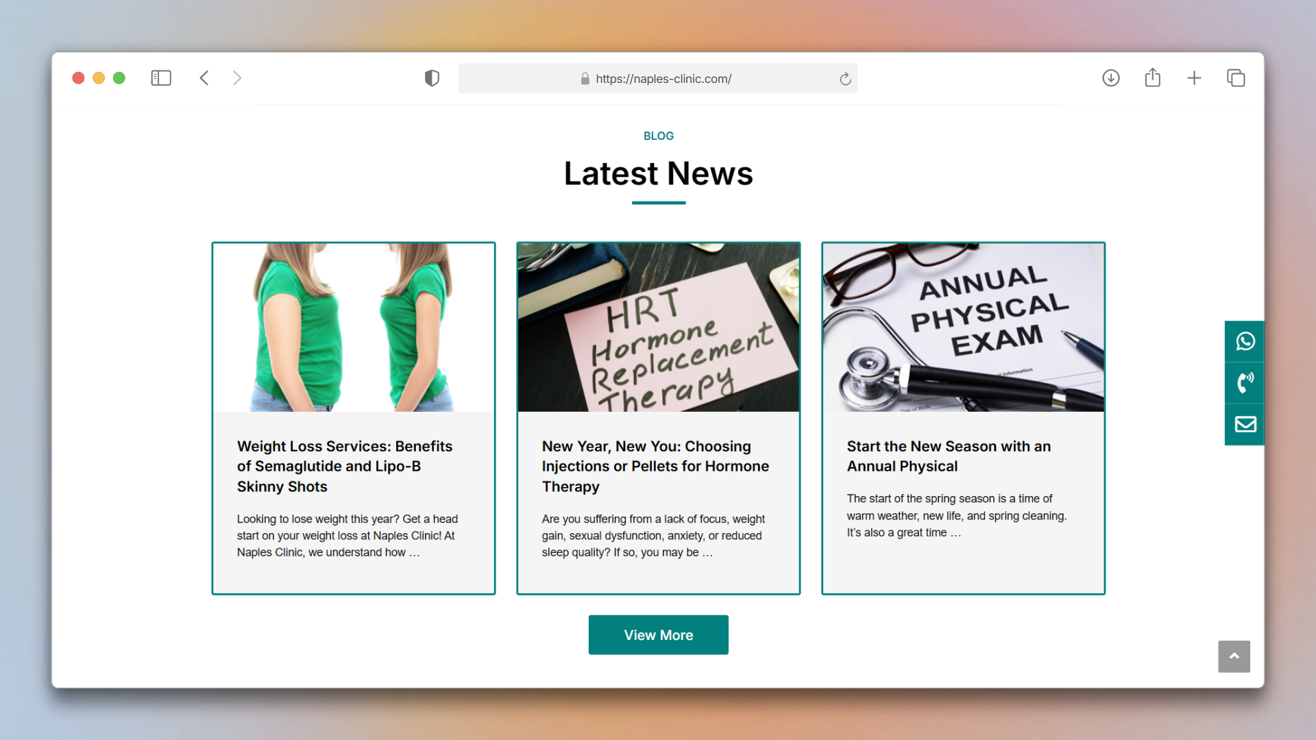This screenshot has height=740, width=1316.
Task: Open the Annual Physical article title
Action: click(949, 456)
